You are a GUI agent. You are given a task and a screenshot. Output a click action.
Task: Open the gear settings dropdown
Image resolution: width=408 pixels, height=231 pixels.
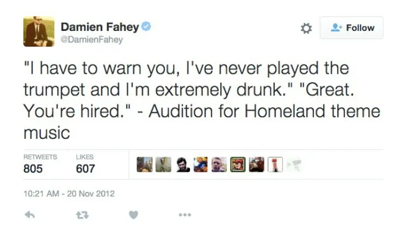coord(306,28)
